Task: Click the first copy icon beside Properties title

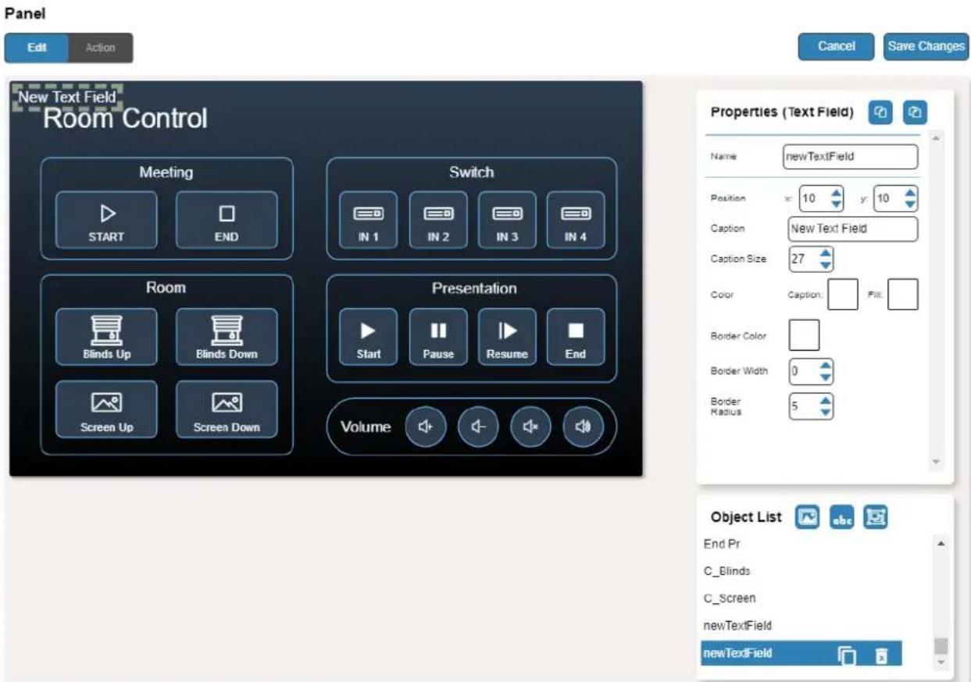Action: pos(880,112)
